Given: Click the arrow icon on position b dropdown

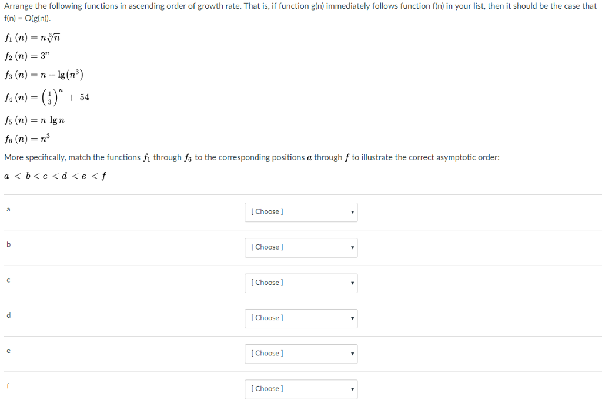Looking at the screenshot, I should 352,247.
